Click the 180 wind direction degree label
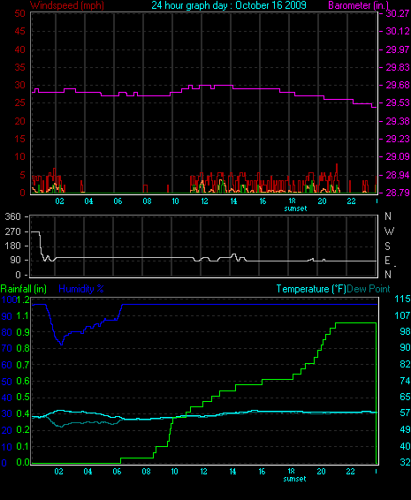The width and height of the screenshot is (411, 500). pos(12,246)
